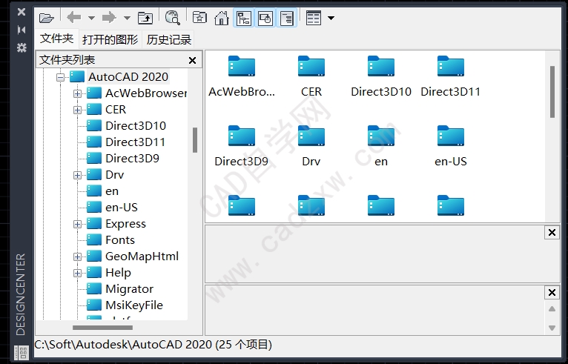This screenshot has width=568, height=364.
Task: Select the en folder in tree
Action: [112, 191]
